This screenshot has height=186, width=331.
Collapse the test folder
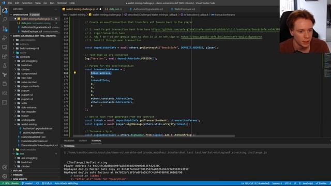(22, 154)
